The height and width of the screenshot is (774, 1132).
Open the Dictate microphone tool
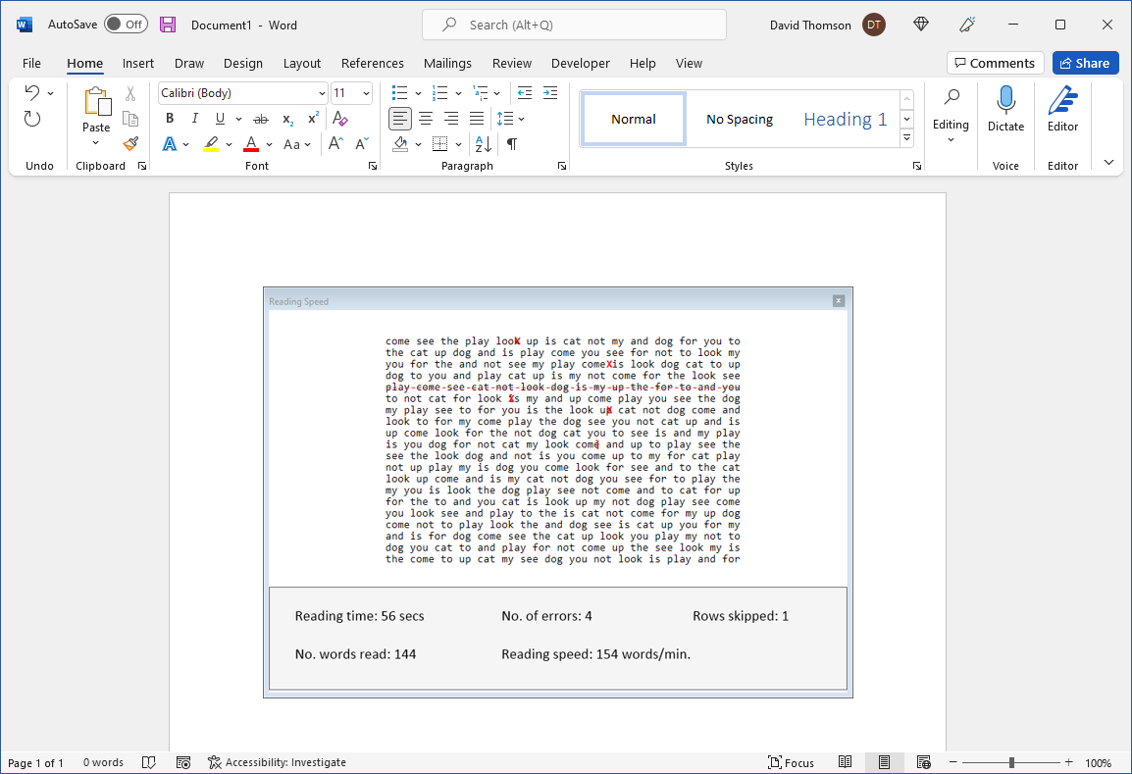click(1005, 109)
